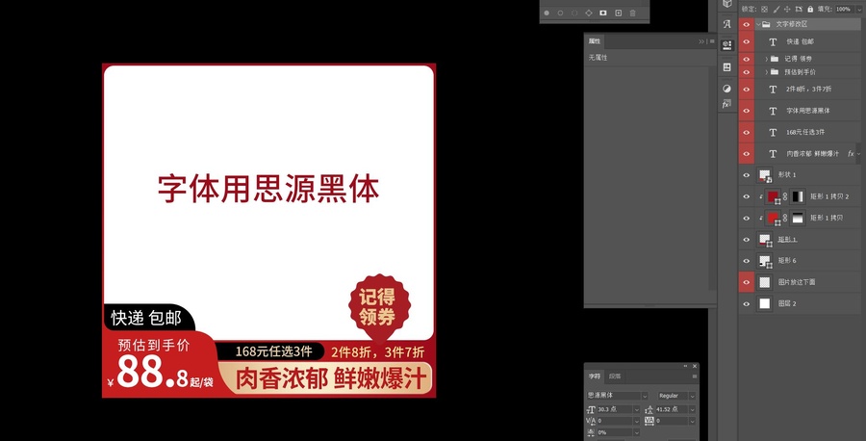Viewport: 866px width, 441px height.
Task: Click the kerning V/A icon in Character panel
Action: click(x=591, y=421)
